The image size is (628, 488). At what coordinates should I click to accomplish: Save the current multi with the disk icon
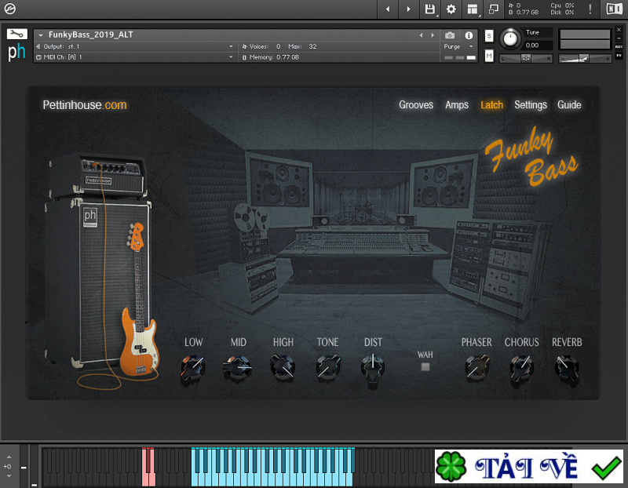[429, 9]
